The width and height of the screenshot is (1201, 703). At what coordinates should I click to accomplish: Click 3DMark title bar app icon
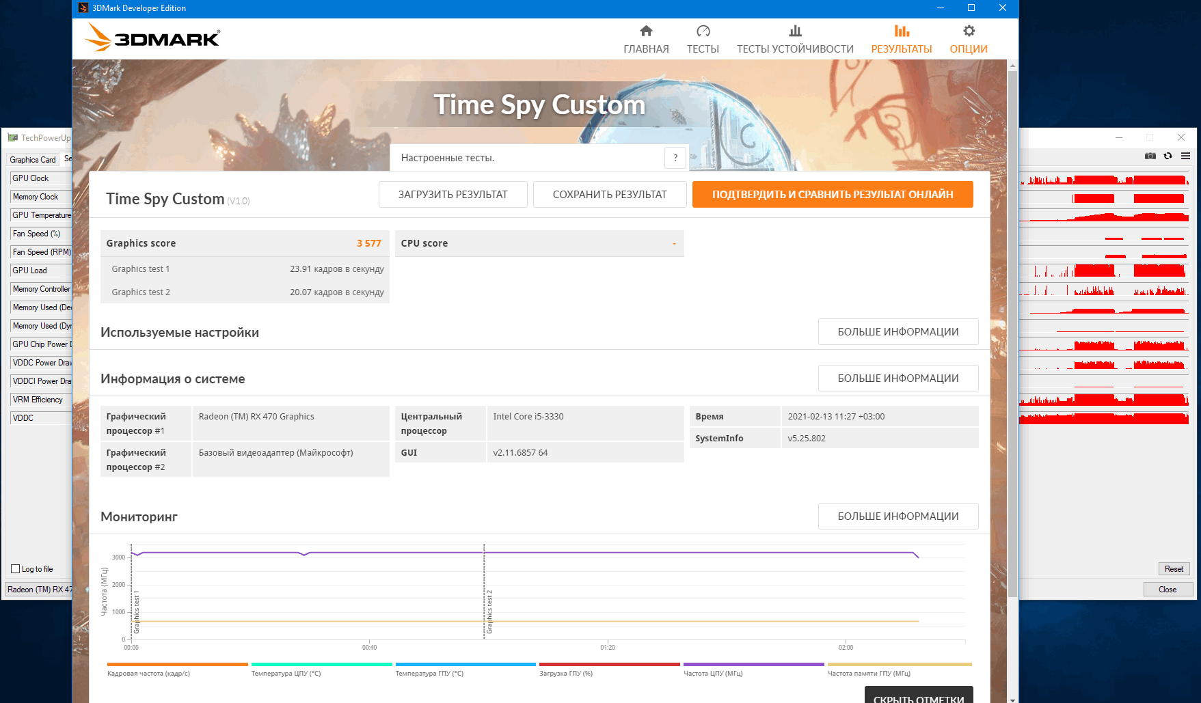(83, 8)
